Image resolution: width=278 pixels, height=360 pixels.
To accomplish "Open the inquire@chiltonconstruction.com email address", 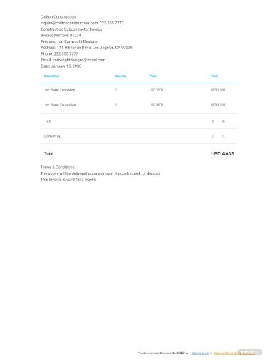I will coord(69,23).
